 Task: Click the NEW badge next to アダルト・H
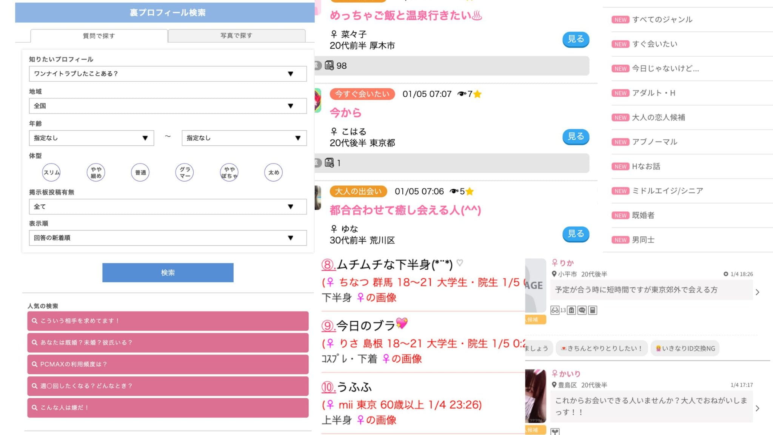(x=620, y=93)
